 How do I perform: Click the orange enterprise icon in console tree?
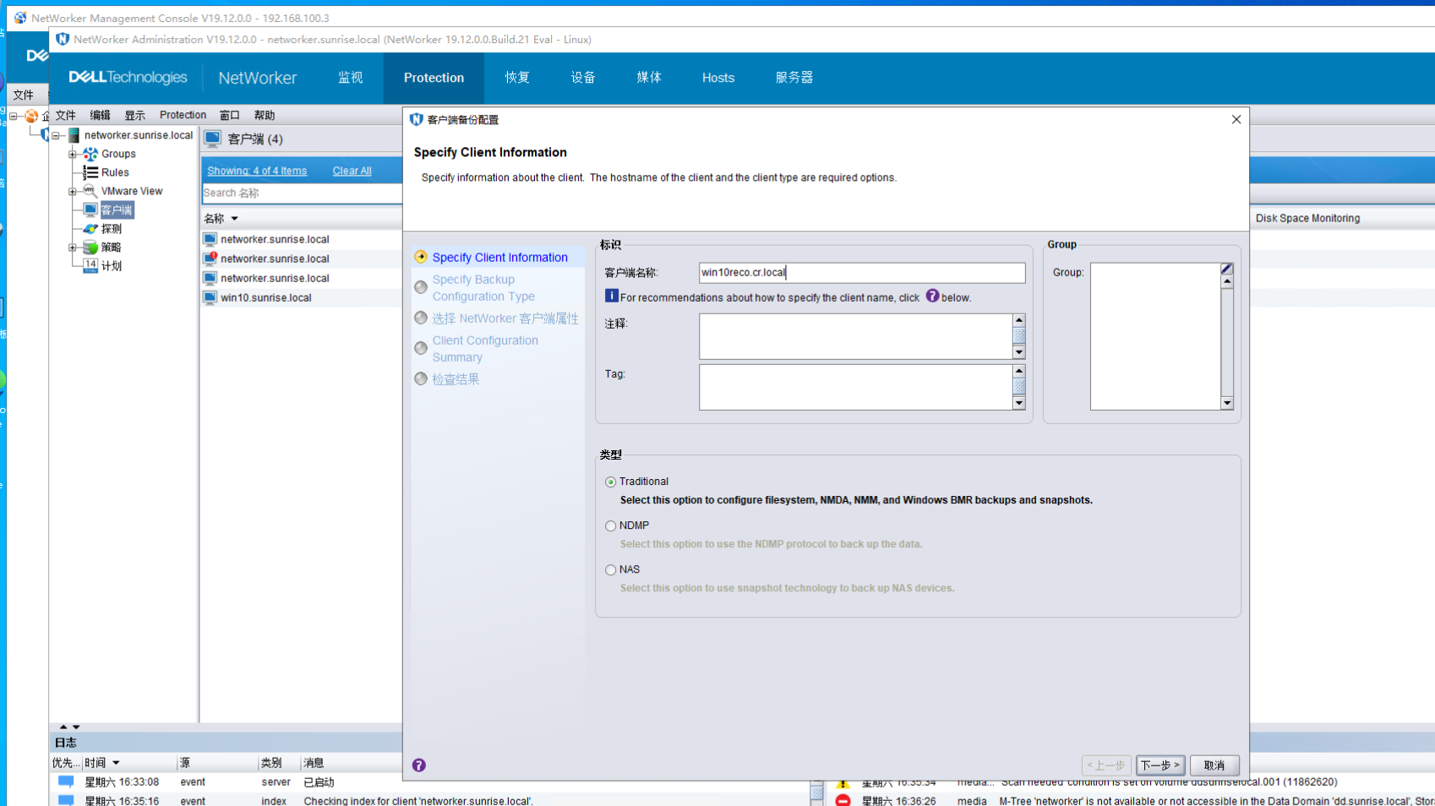pyautogui.click(x=31, y=116)
